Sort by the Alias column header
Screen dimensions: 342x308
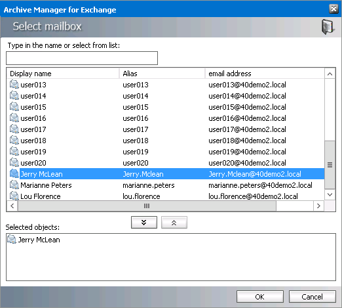(x=162, y=74)
